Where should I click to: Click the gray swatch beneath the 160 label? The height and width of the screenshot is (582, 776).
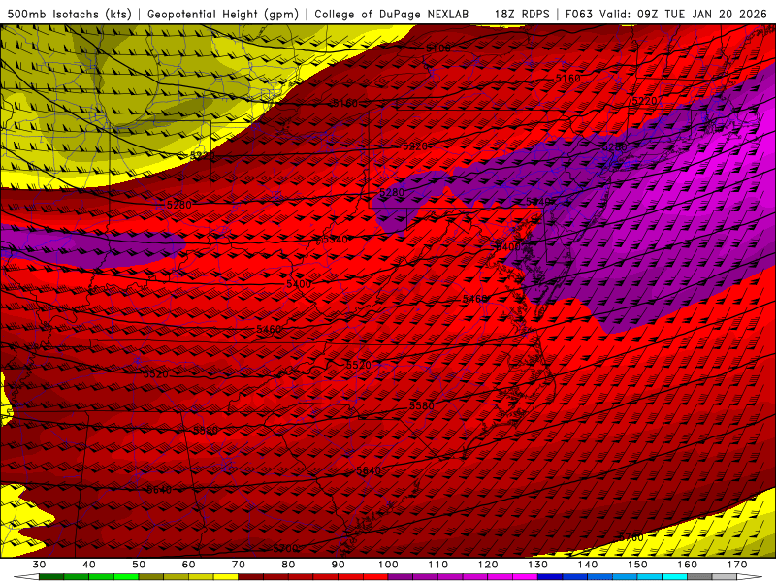(x=699, y=577)
